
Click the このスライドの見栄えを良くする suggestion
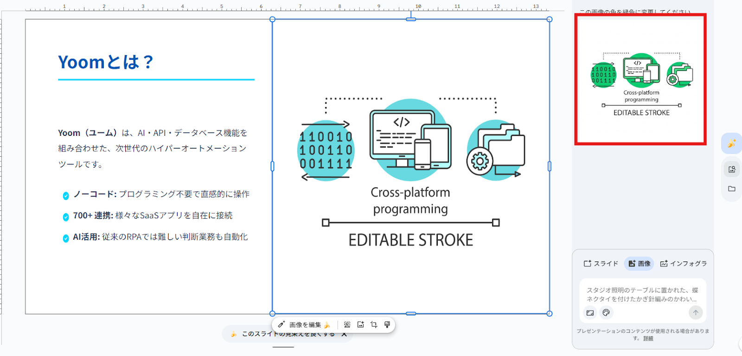(x=288, y=334)
